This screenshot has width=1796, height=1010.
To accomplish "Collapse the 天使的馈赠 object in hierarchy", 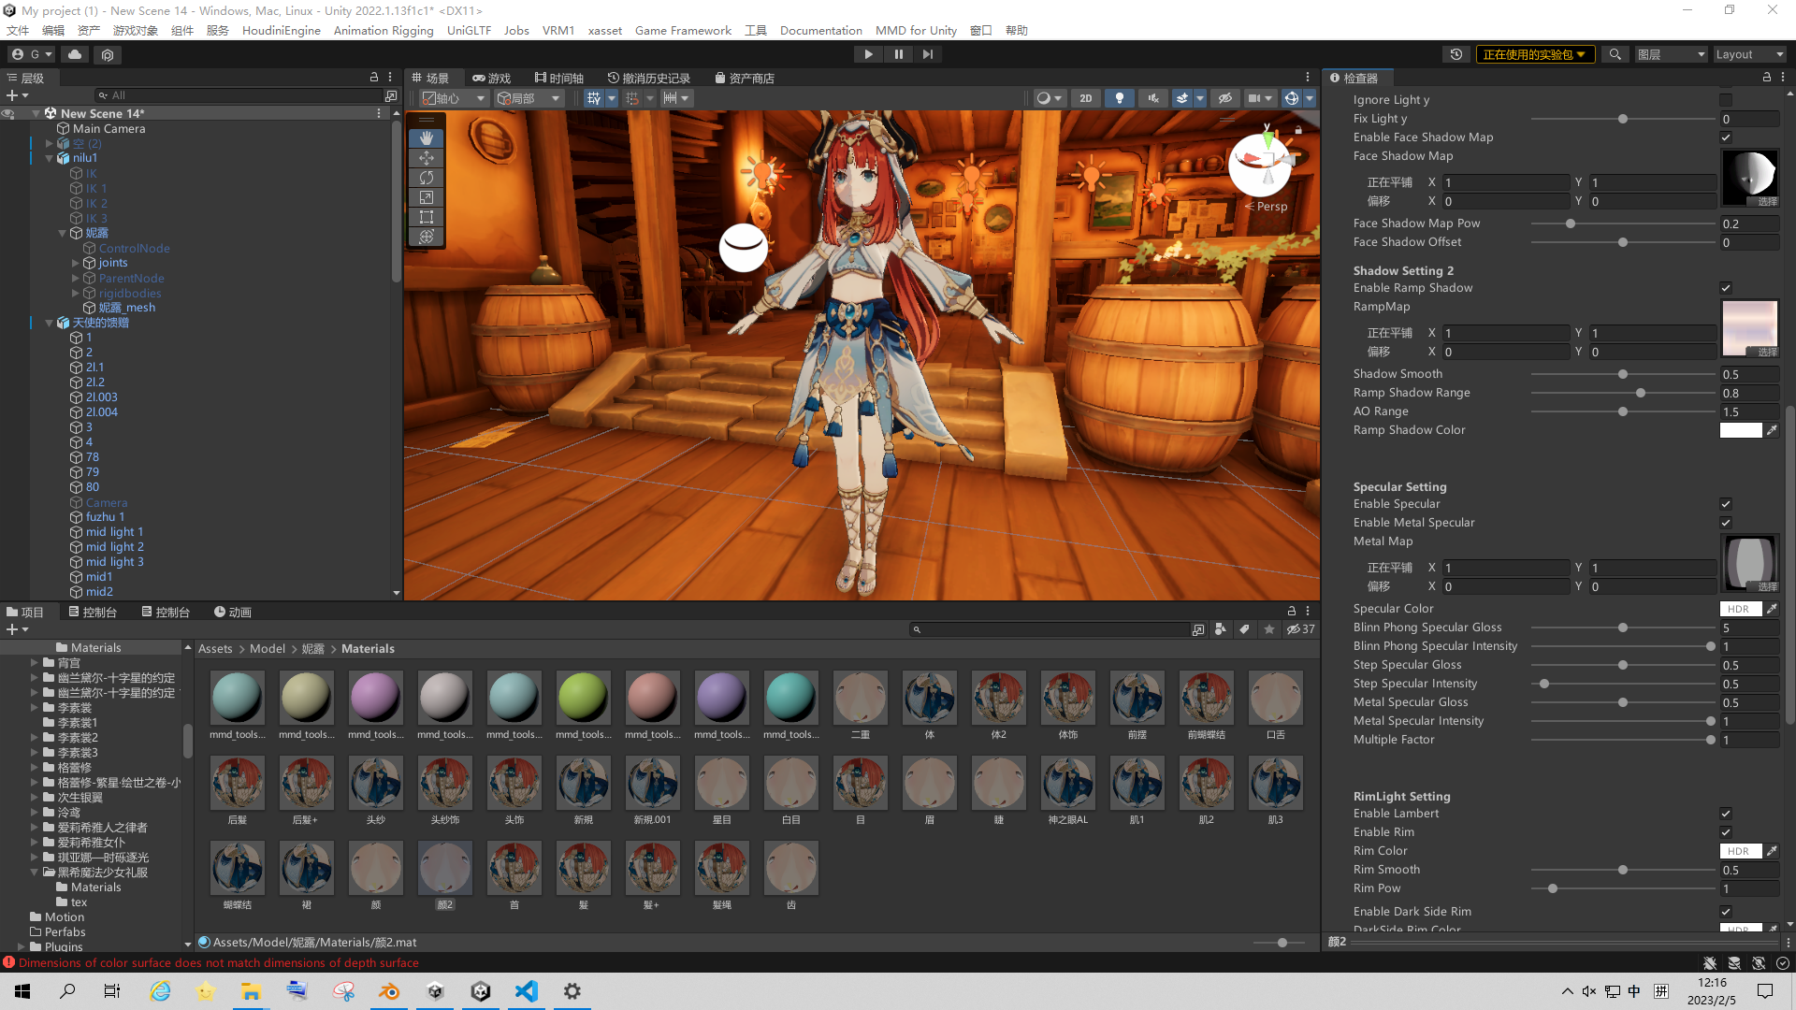I will pyautogui.click(x=50, y=323).
